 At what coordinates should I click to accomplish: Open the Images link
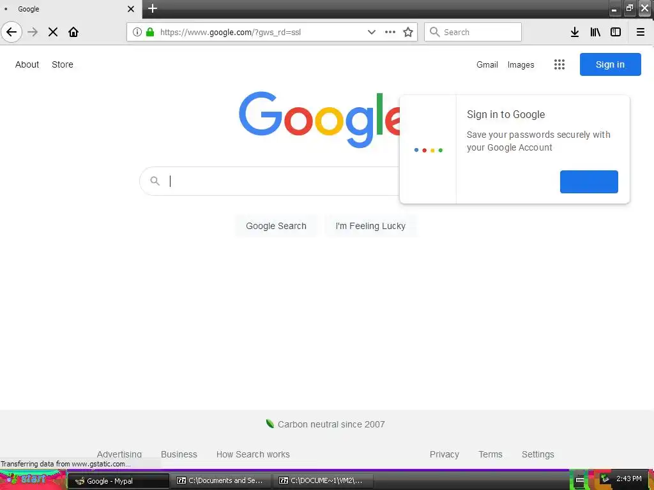pos(521,64)
